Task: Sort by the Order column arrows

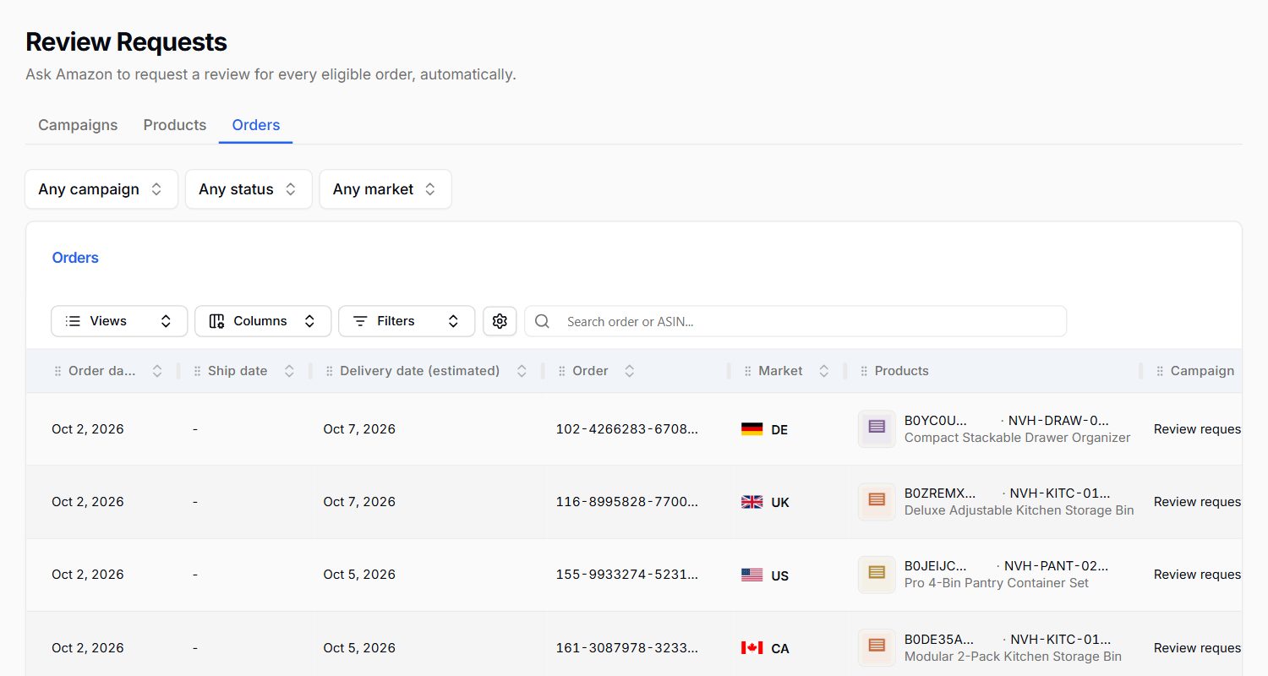Action: coord(629,371)
